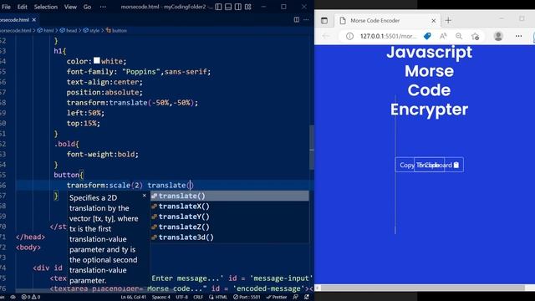Viewport: 535px width, 301px height.
Task: Click head breadcrumb item
Action: (x=69, y=30)
